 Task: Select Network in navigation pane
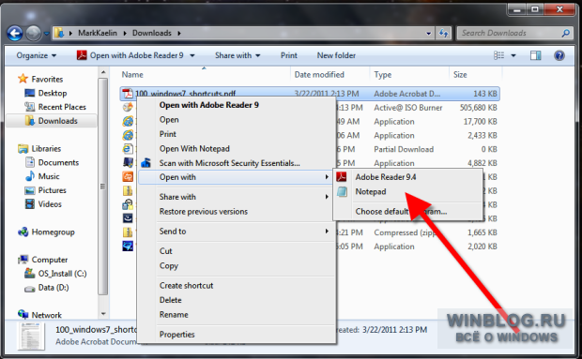tap(46, 315)
